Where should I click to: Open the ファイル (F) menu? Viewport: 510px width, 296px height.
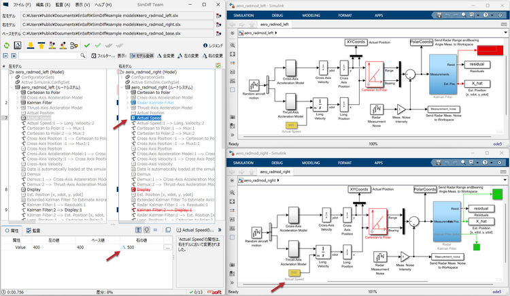22,5
